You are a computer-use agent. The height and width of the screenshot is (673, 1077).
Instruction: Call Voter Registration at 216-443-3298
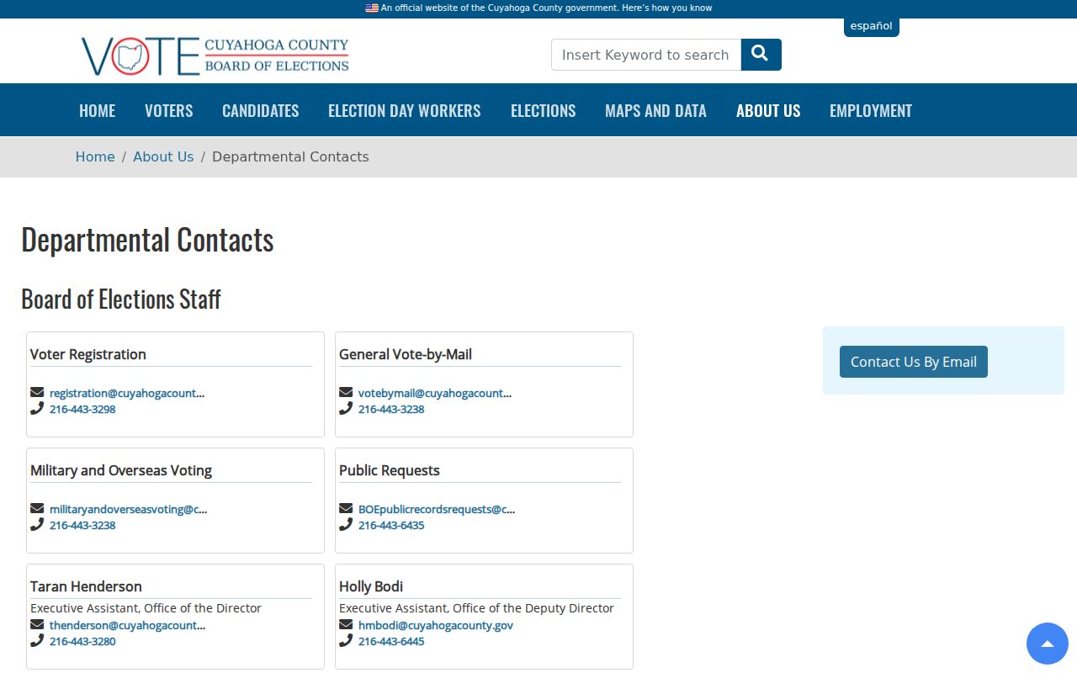[x=82, y=409]
